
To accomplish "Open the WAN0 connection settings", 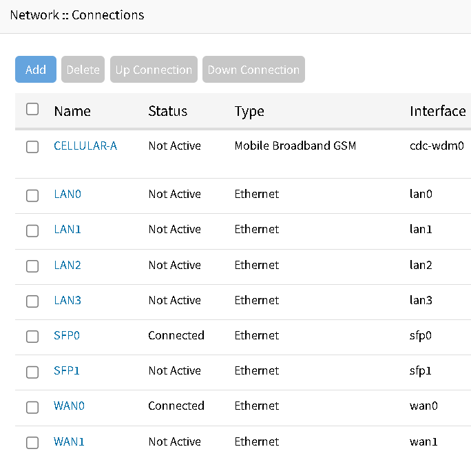I will coord(69,406).
